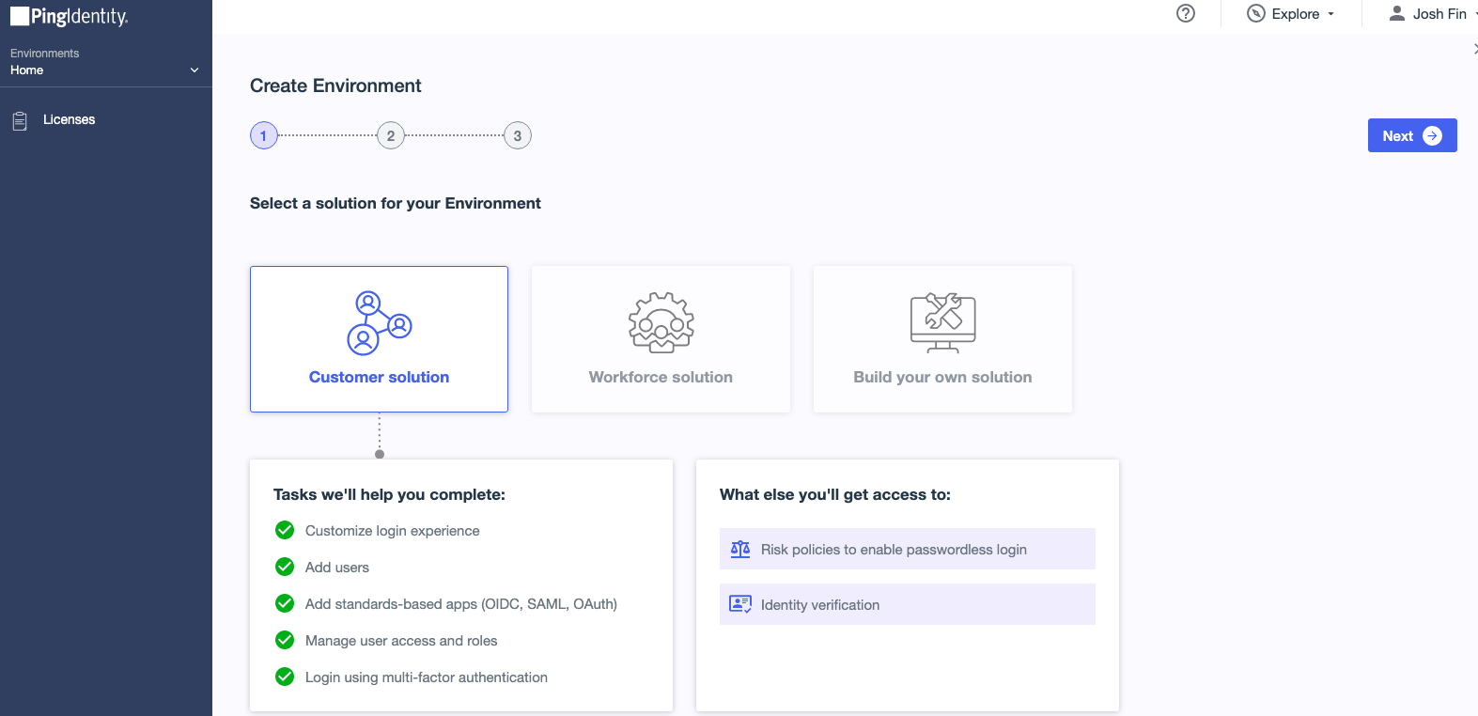Click the Add users text
Image resolution: width=1478 pixels, height=716 pixels.
coord(337,568)
